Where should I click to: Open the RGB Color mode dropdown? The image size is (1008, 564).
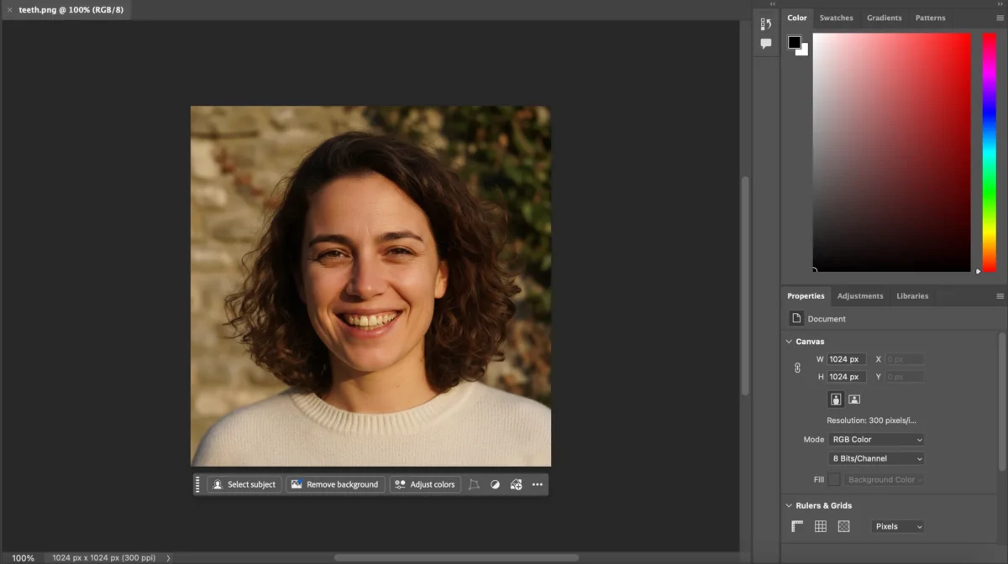pos(876,440)
